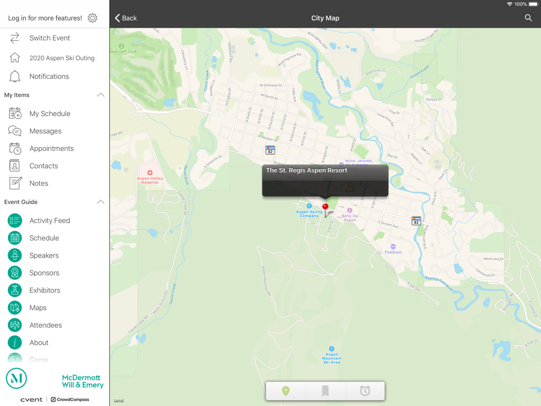Open My Schedule from sidebar
The height and width of the screenshot is (406, 541).
[x=55, y=114]
